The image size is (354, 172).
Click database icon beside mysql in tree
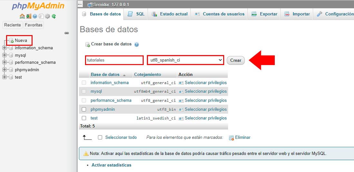11,55
